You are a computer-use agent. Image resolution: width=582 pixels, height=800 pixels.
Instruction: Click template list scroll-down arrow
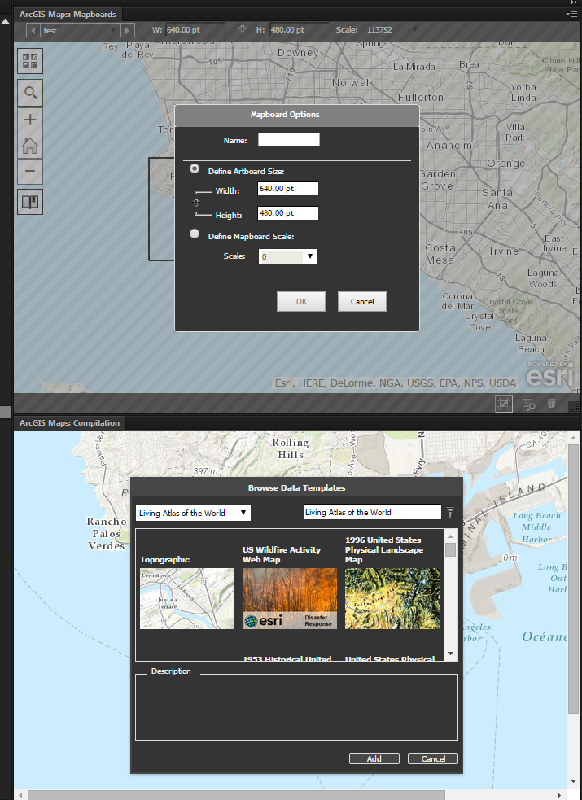450,653
